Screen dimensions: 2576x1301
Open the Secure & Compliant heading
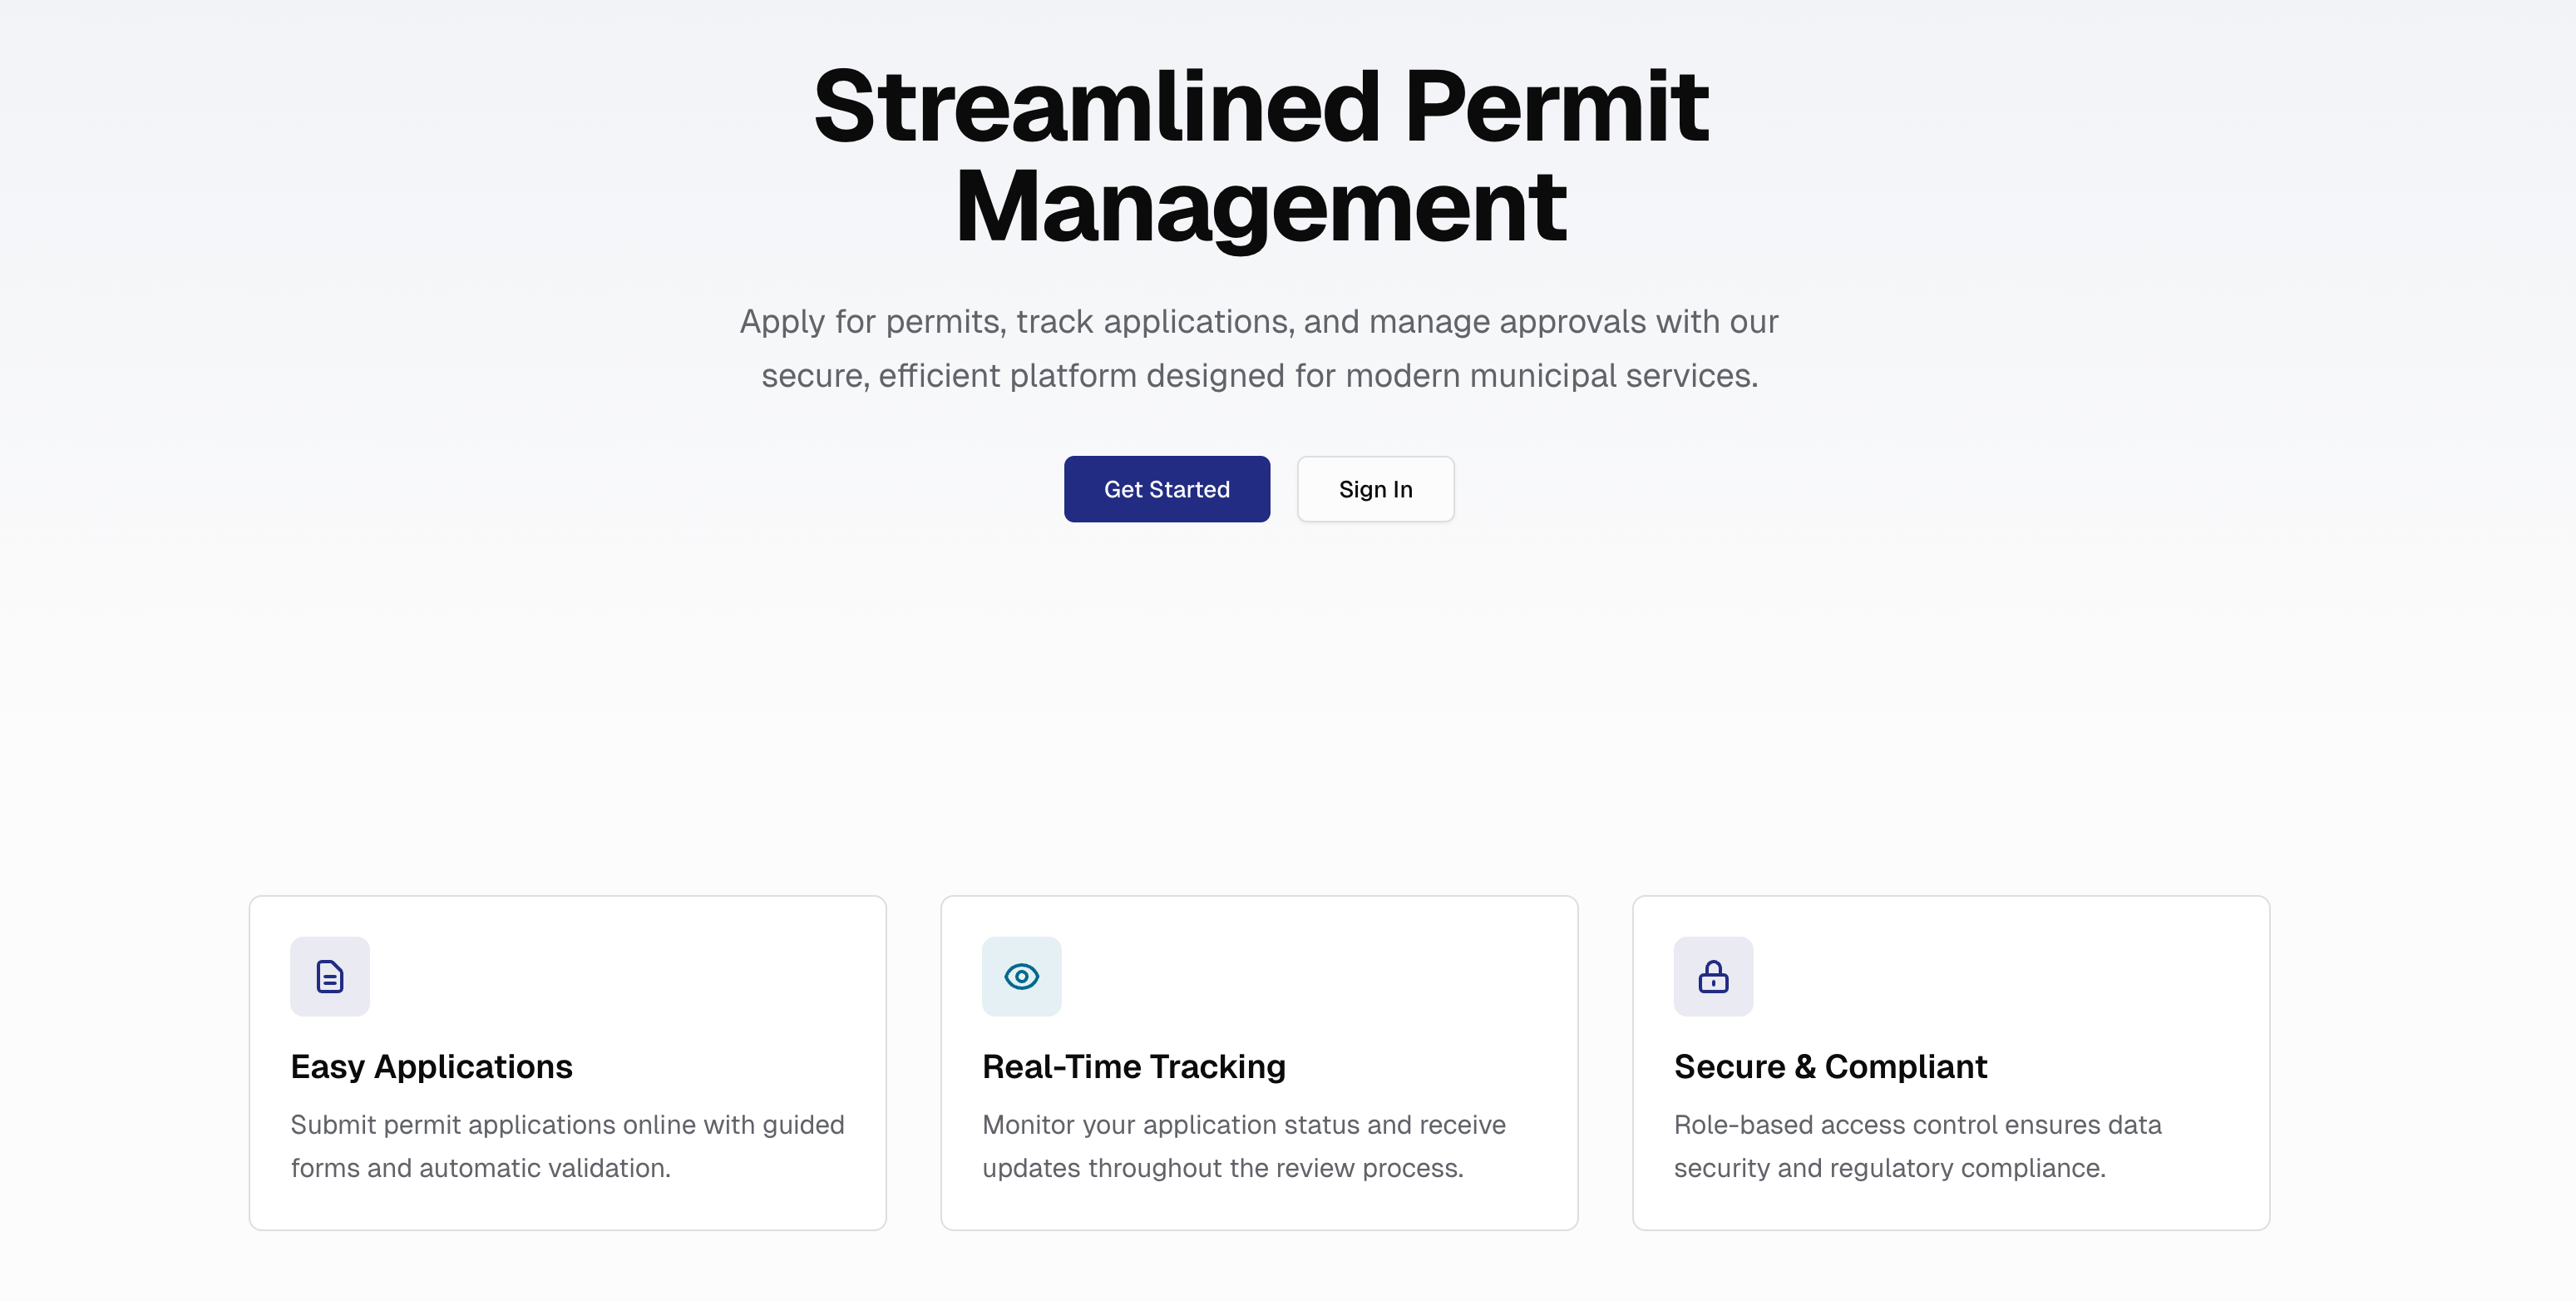[x=1830, y=1066]
